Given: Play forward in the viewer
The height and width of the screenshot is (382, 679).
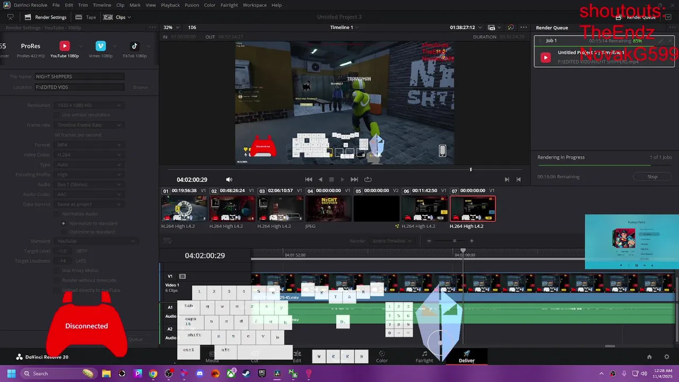Looking at the screenshot, I should [343, 179].
